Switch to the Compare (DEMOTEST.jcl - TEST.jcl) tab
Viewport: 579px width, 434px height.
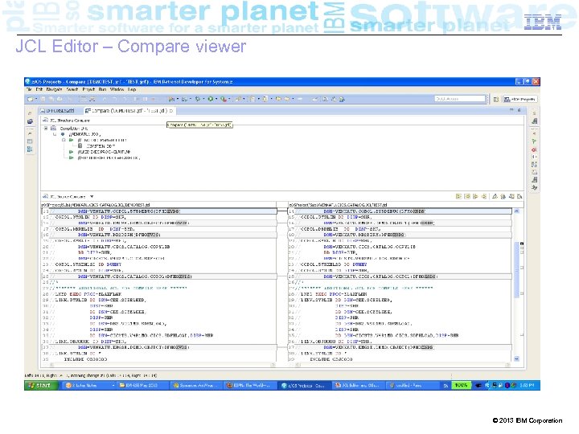tap(129, 111)
